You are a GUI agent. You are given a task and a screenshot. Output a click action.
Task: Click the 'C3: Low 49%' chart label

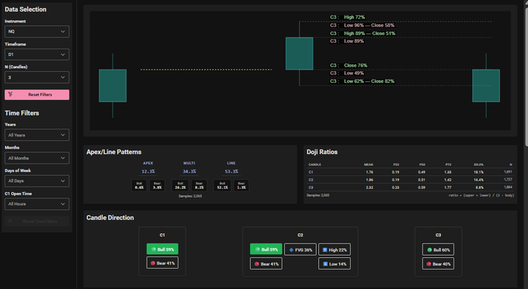[347, 74]
